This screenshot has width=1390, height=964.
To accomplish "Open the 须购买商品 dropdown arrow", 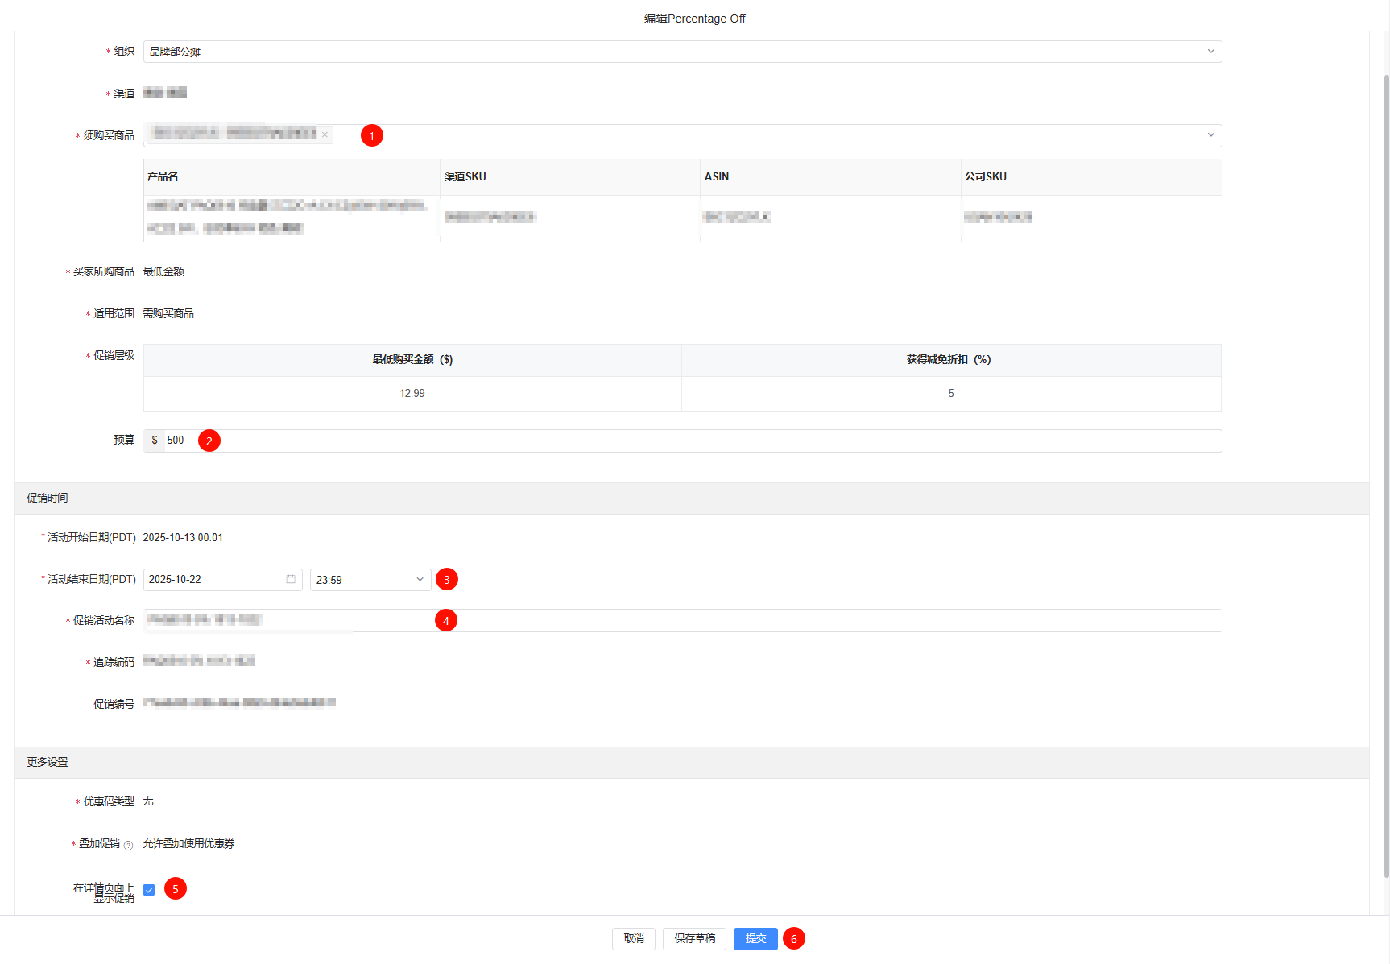I will point(1210,135).
